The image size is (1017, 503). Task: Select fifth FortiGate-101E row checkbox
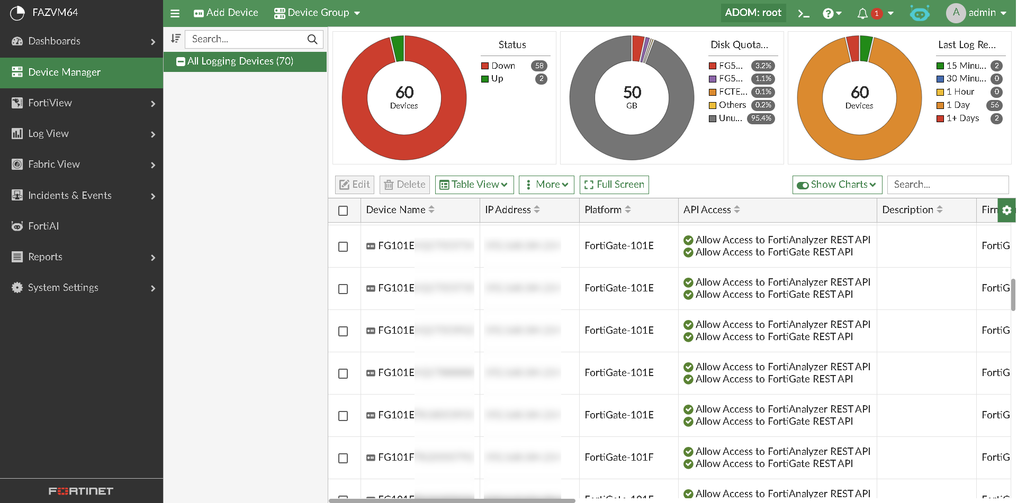343,416
